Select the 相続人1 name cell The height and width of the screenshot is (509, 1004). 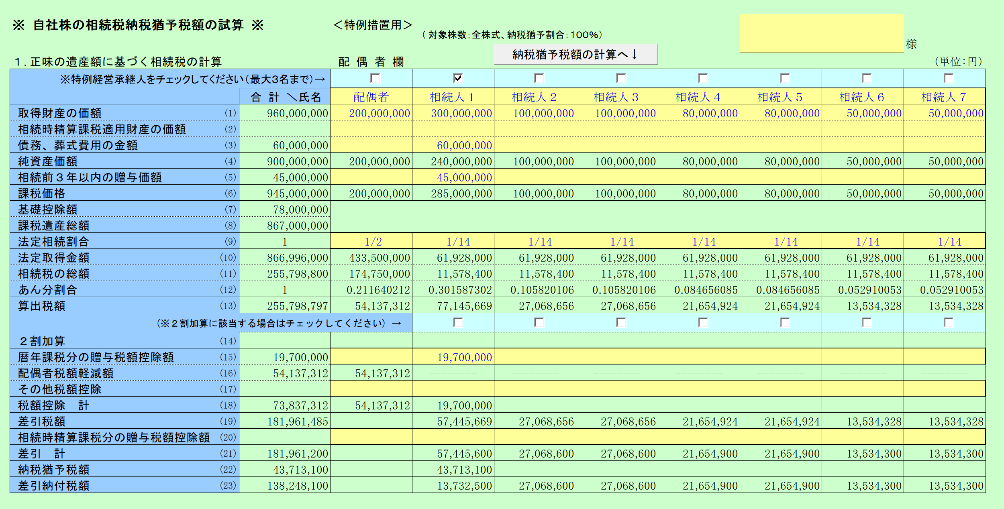[453, 97]
